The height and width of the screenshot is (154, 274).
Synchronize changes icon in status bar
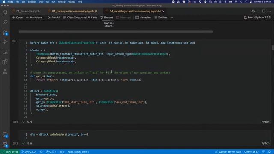[41, 152]
